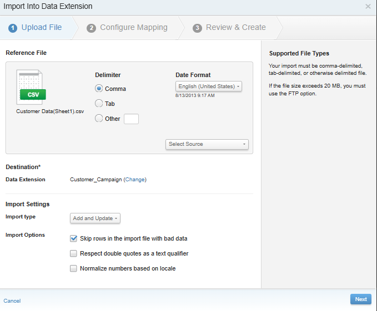Check Normalize numbers based on locale
The image size is (377, 311).
pos(73,268)
